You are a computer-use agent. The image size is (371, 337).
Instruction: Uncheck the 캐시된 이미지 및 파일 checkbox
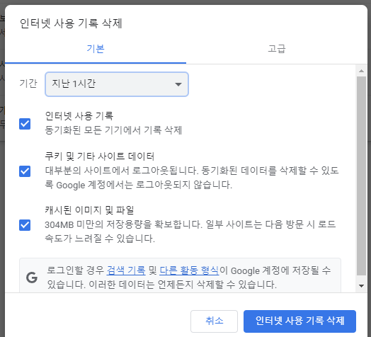point(25,225)
